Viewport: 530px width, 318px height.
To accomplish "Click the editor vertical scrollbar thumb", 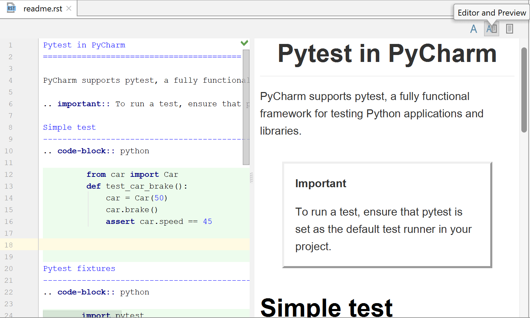I will pyautogui.click(x=246, y=107).
